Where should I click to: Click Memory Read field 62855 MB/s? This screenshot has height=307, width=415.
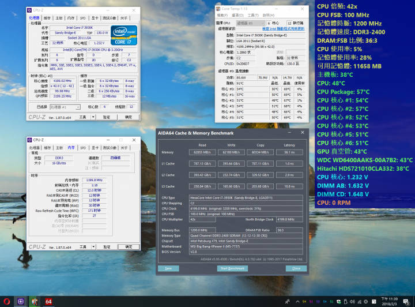tap(202, 152)
